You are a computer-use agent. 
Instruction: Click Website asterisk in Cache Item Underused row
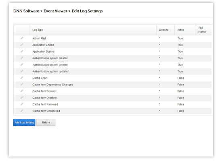[x=159, y=111]
